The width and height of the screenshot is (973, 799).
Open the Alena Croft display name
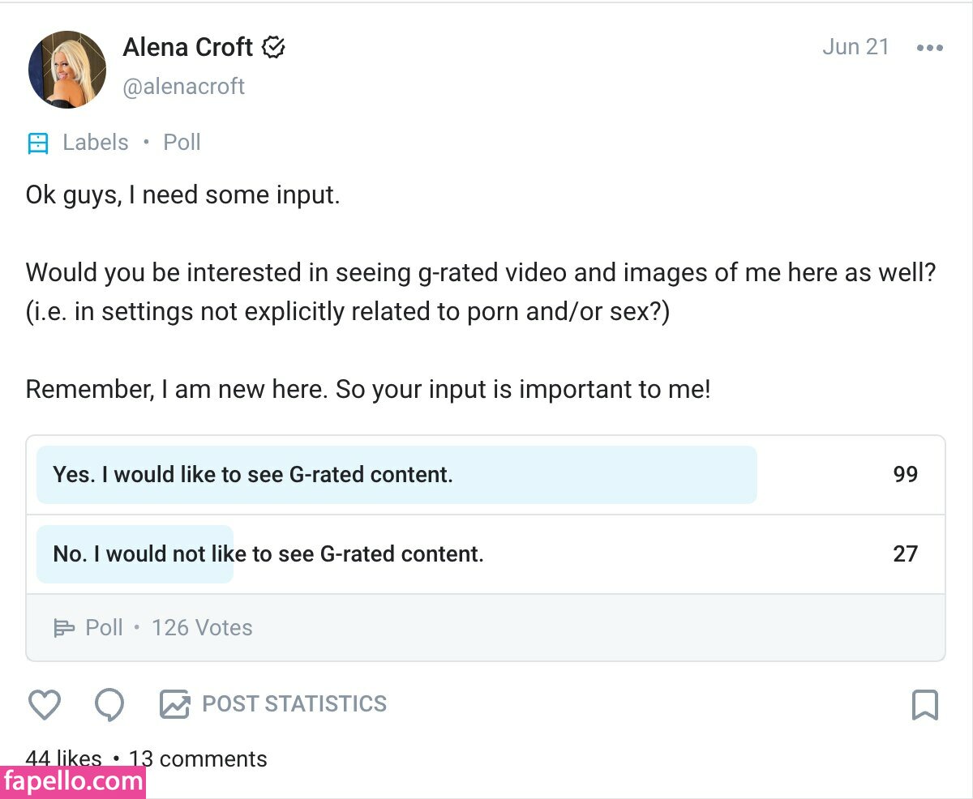[x=188, y=48]
